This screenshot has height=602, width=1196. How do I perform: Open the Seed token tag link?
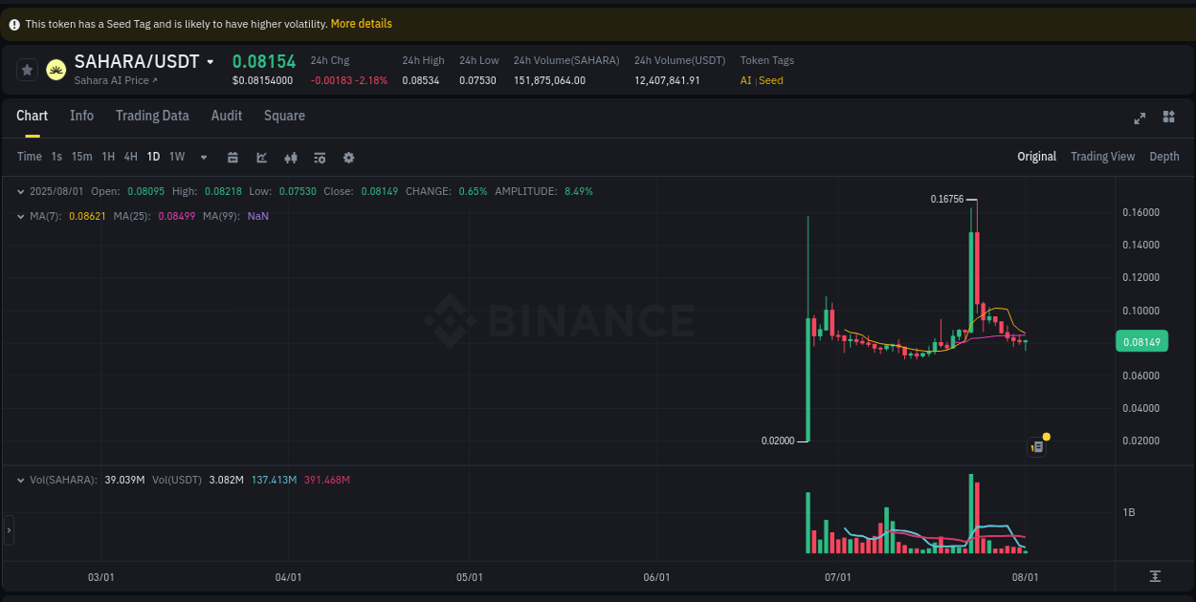tap(771, 80)
